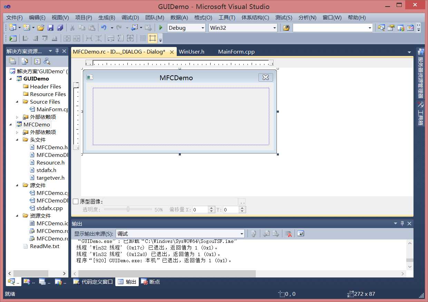This screenshot has height=302, width=428.
Task: Click the 透明度 slider handle
Action: 128,209
